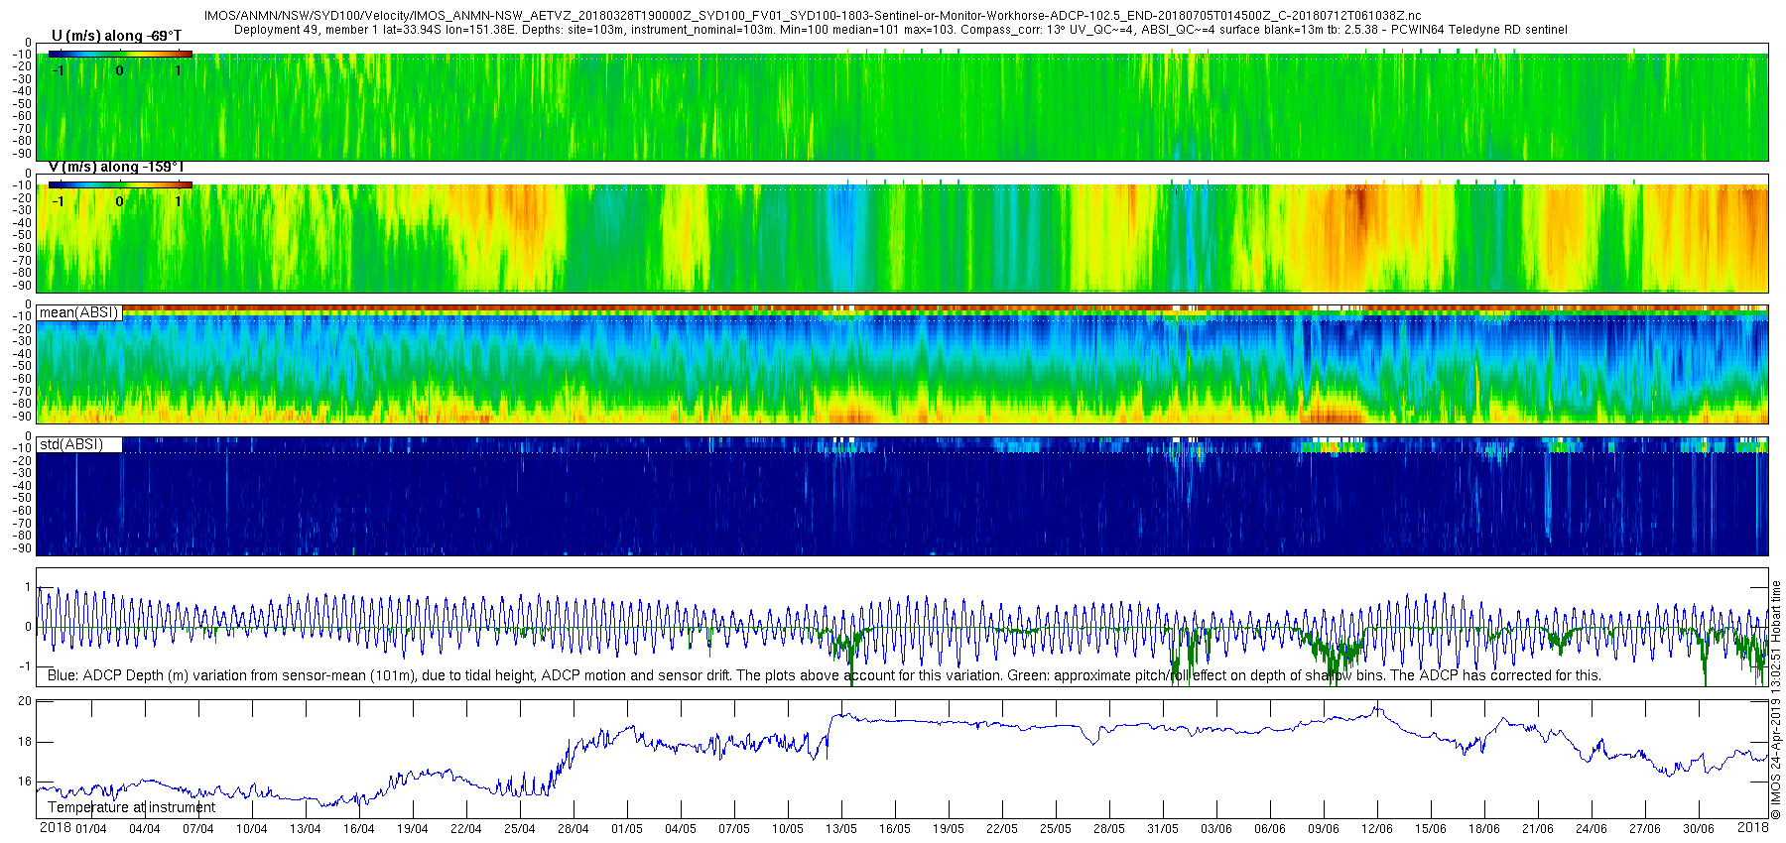Click the '19/05' date tick label

[x=949, y=829]
